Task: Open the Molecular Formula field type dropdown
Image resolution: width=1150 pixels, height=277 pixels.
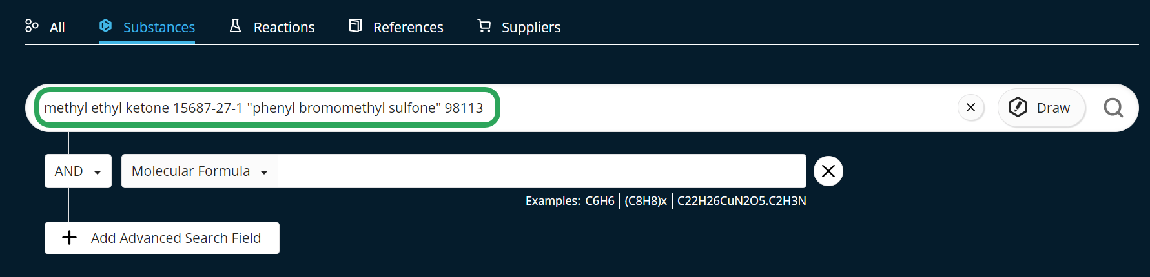Action: coord(200,171)
